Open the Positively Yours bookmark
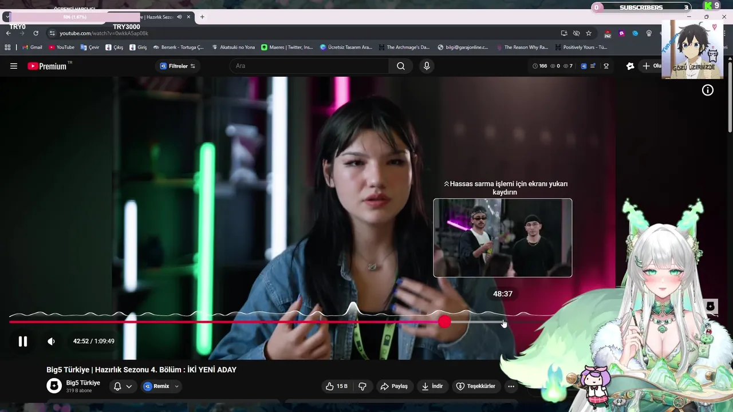The image size is (733, 412). coord(581,47)
